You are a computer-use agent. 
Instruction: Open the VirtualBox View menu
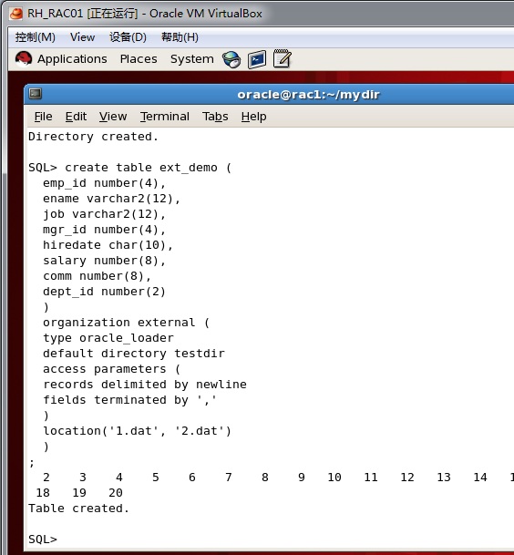coord(83,37)
